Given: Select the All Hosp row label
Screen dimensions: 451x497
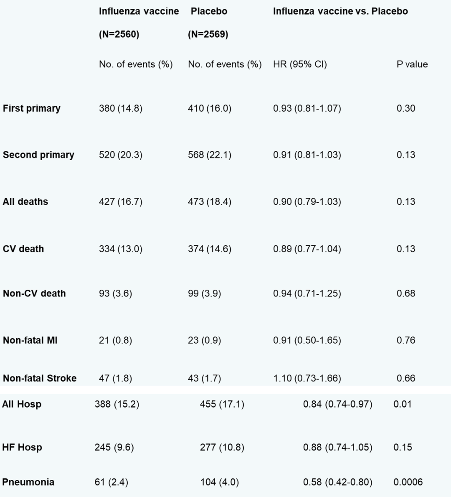Looking at the screenshot, I should tap(22, 404).
